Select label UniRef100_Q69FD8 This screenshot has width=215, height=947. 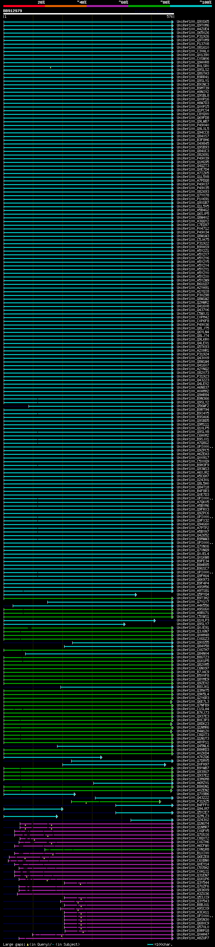193,118
